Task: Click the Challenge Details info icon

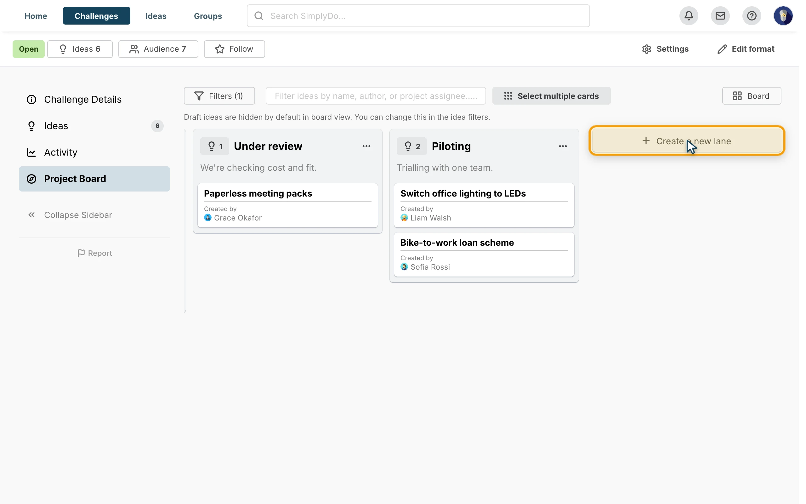Action: pyautogui.click(x=31, y=99)
